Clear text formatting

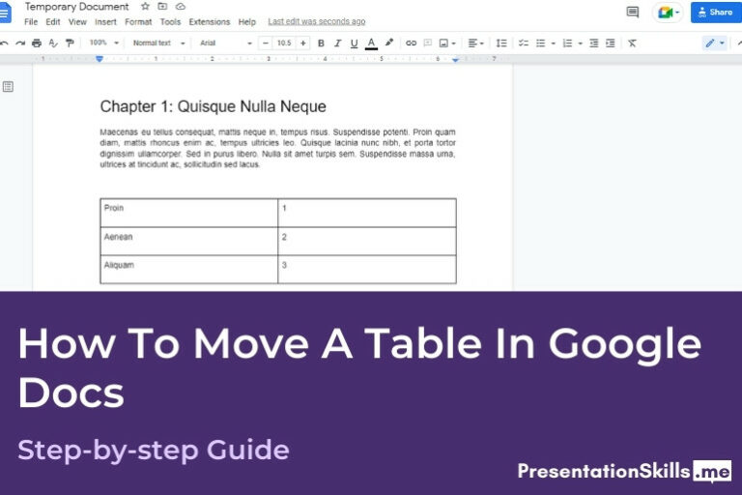[x=632, y=44]
